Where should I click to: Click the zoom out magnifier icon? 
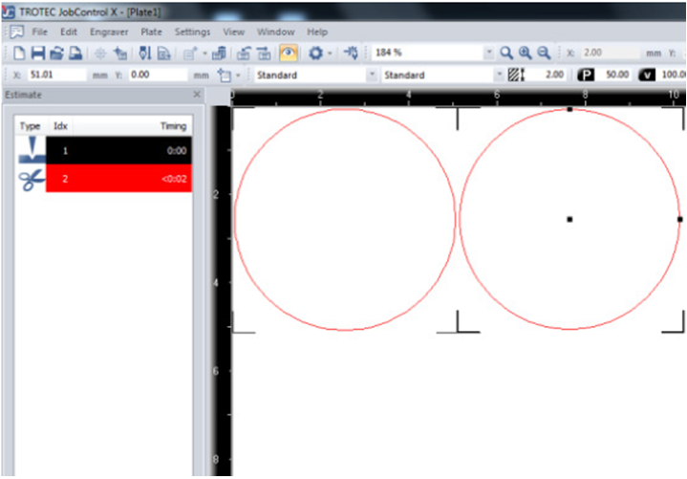coord(544,54)
